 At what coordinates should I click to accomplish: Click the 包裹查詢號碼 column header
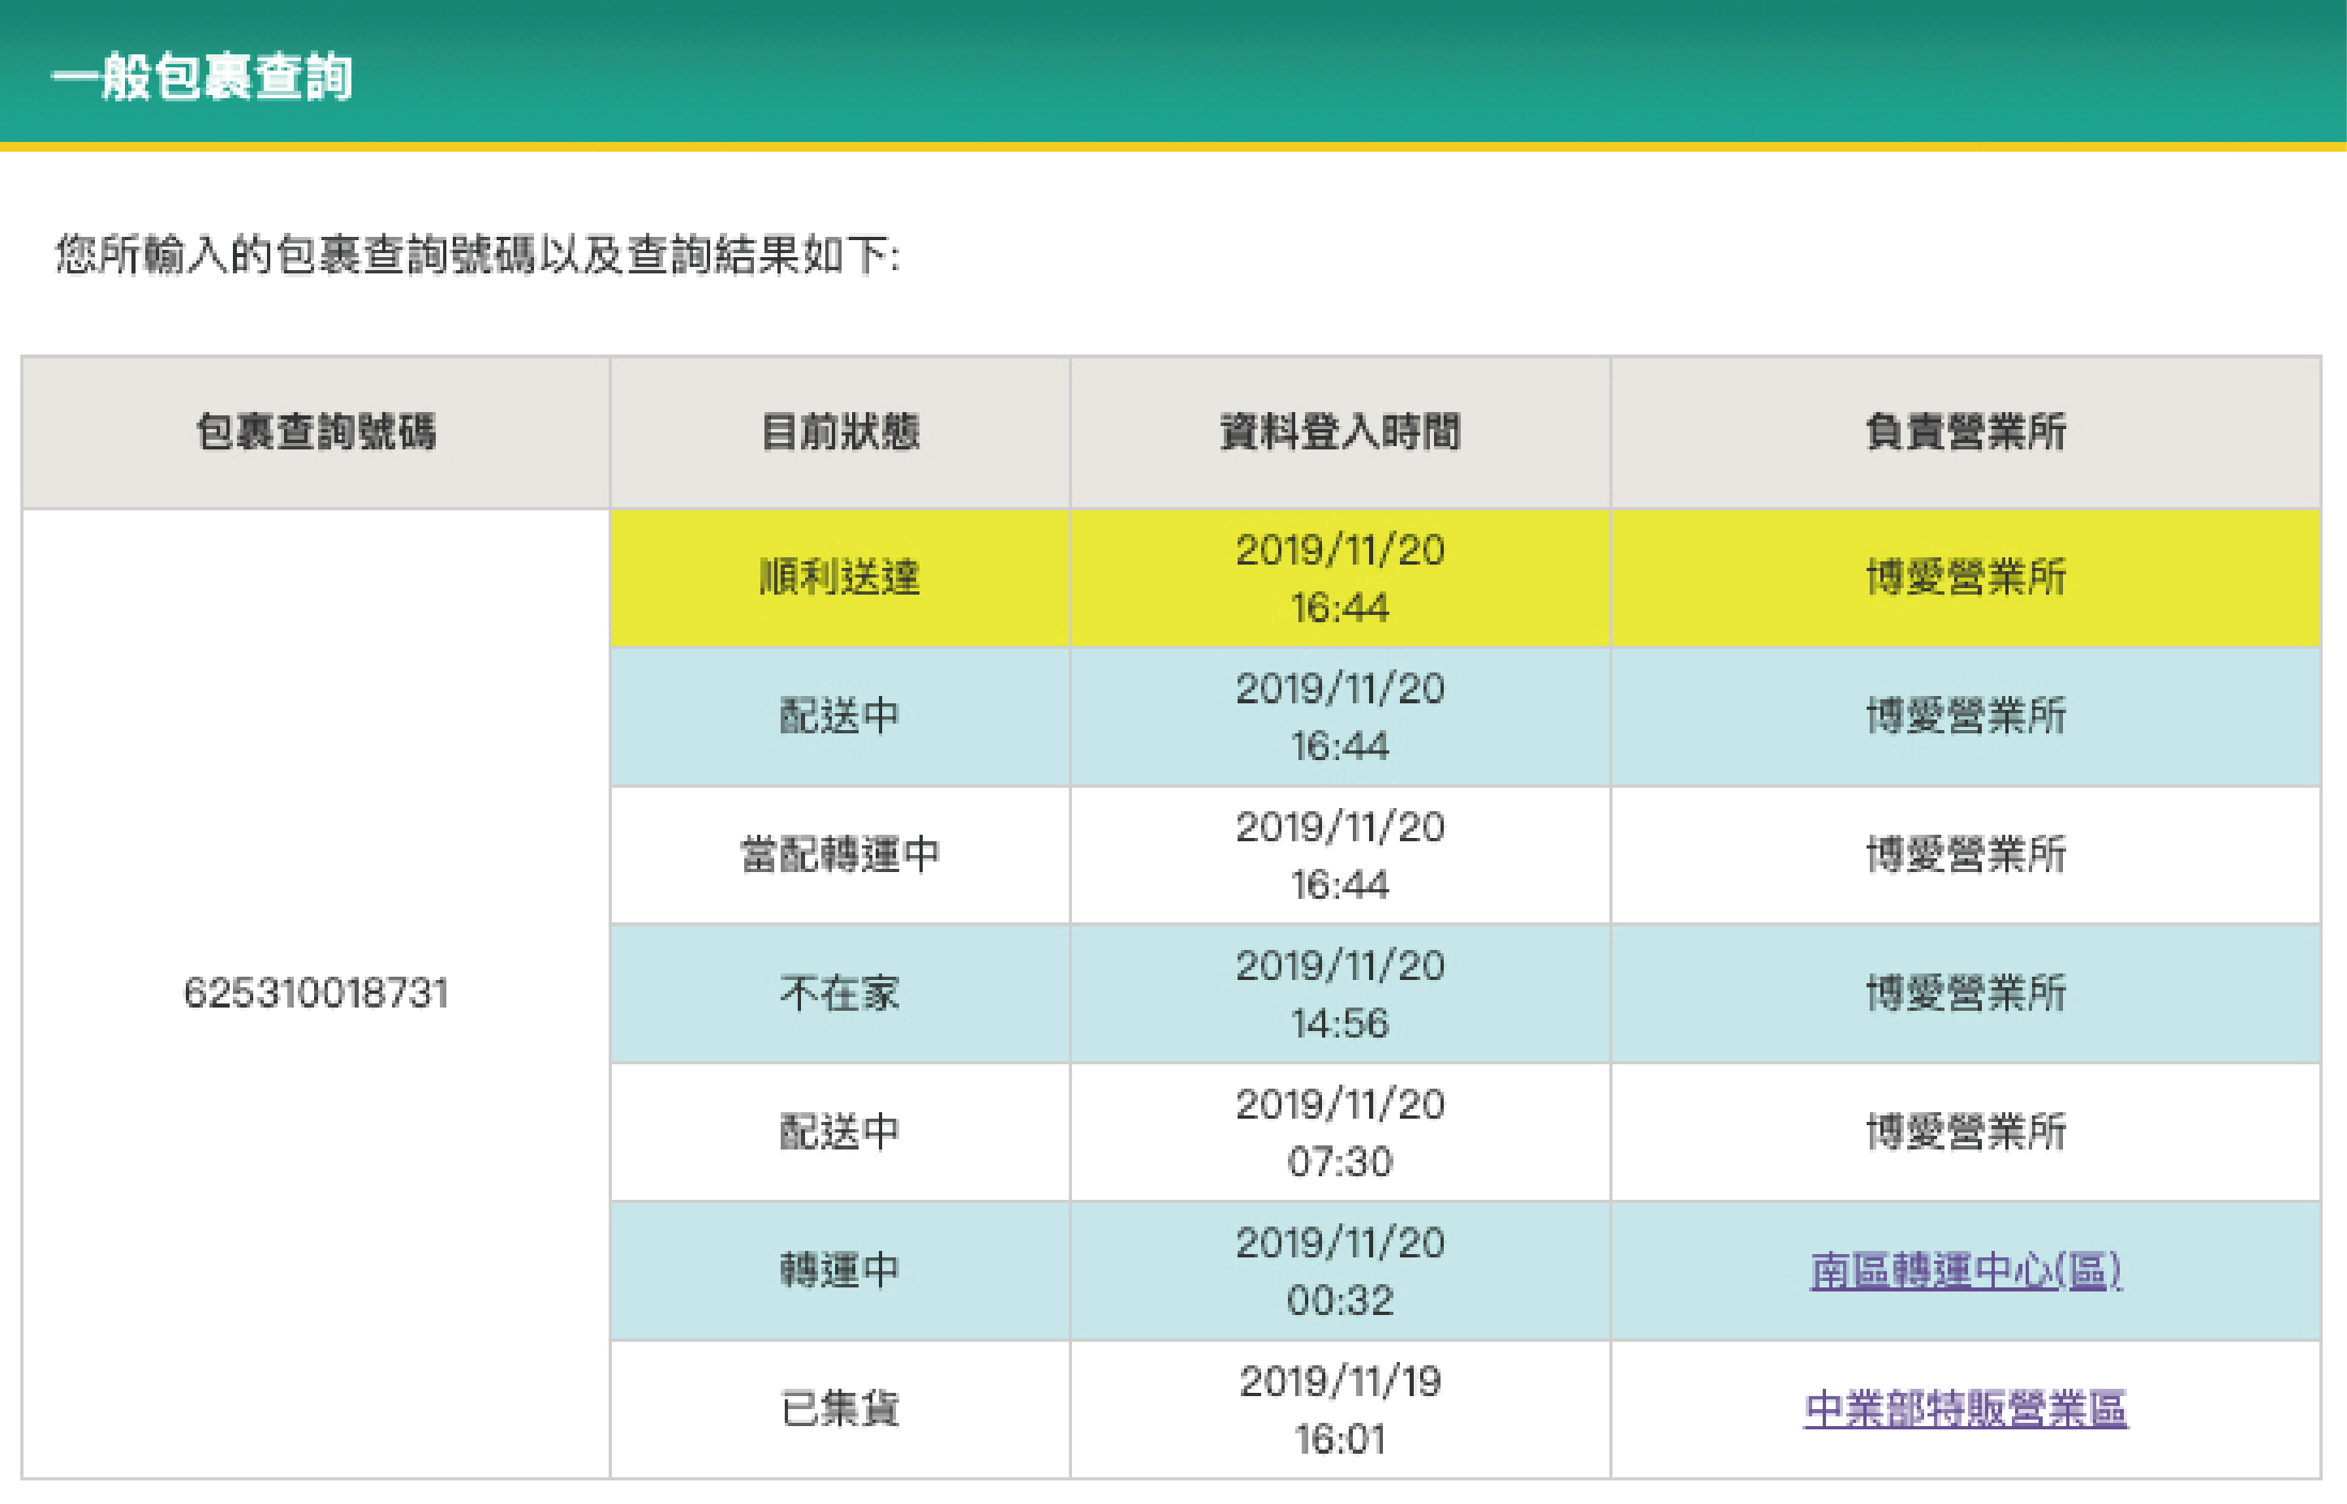tap(316, 432)
